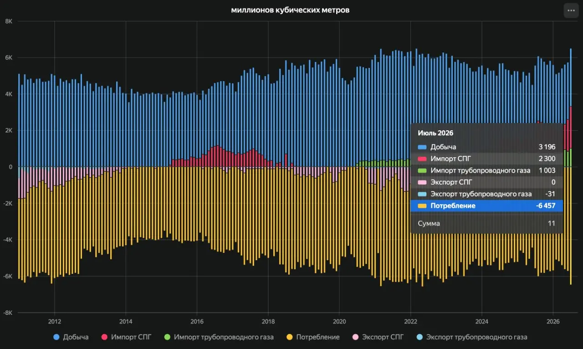Toggle the Потребление series in the legend
583x349 pixels.
(313, 337)
